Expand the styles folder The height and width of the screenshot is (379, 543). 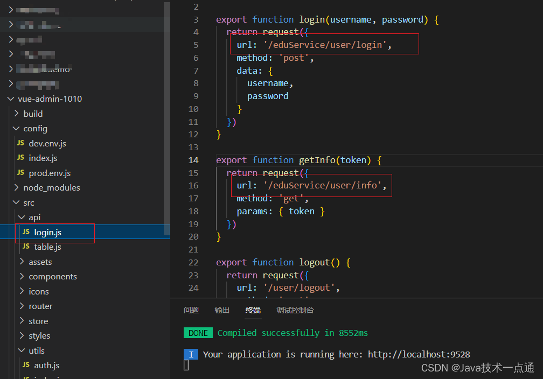click(22, 335)
